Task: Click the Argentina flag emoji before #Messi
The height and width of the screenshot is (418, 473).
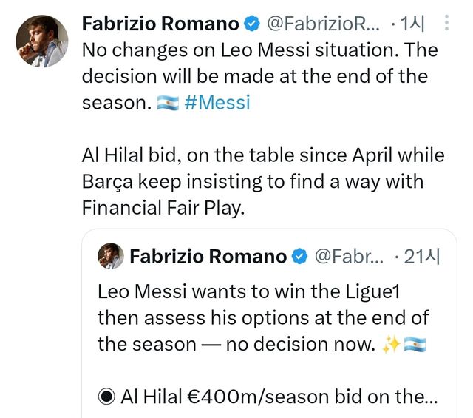Action: (169, 103)
